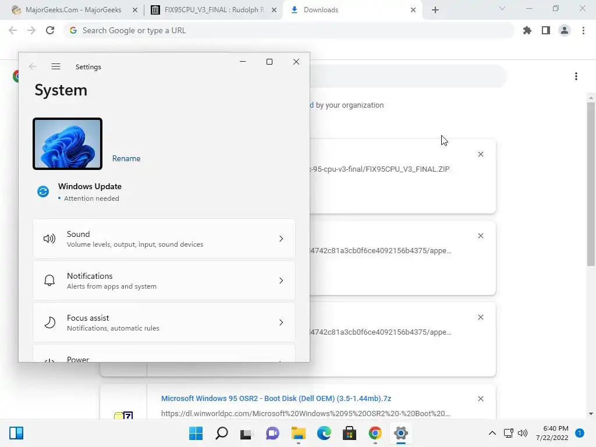
Task: Go back in the Settings window
Action: tap(33, 66)
